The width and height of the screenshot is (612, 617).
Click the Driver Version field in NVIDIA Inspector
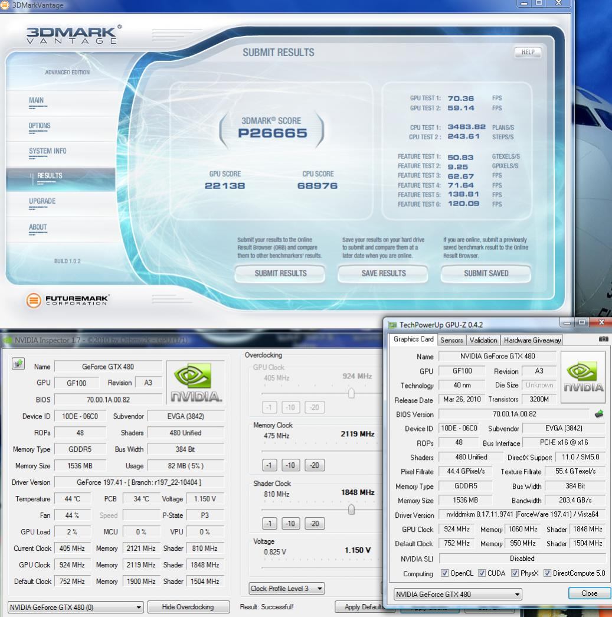tap(139, 482)
